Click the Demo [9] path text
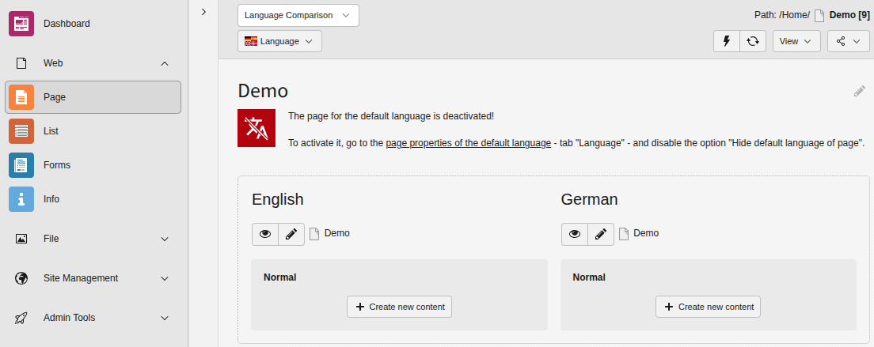Viewport: 874px width, 347px height. click(849, 15)
